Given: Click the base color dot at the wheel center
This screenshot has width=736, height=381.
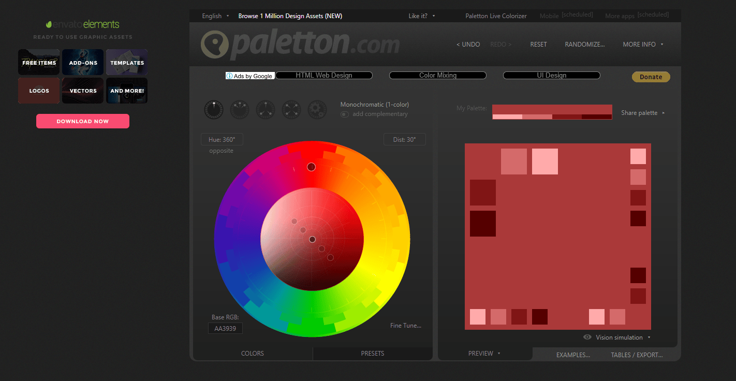Looking at the screenshot, I should pos(312,239).
